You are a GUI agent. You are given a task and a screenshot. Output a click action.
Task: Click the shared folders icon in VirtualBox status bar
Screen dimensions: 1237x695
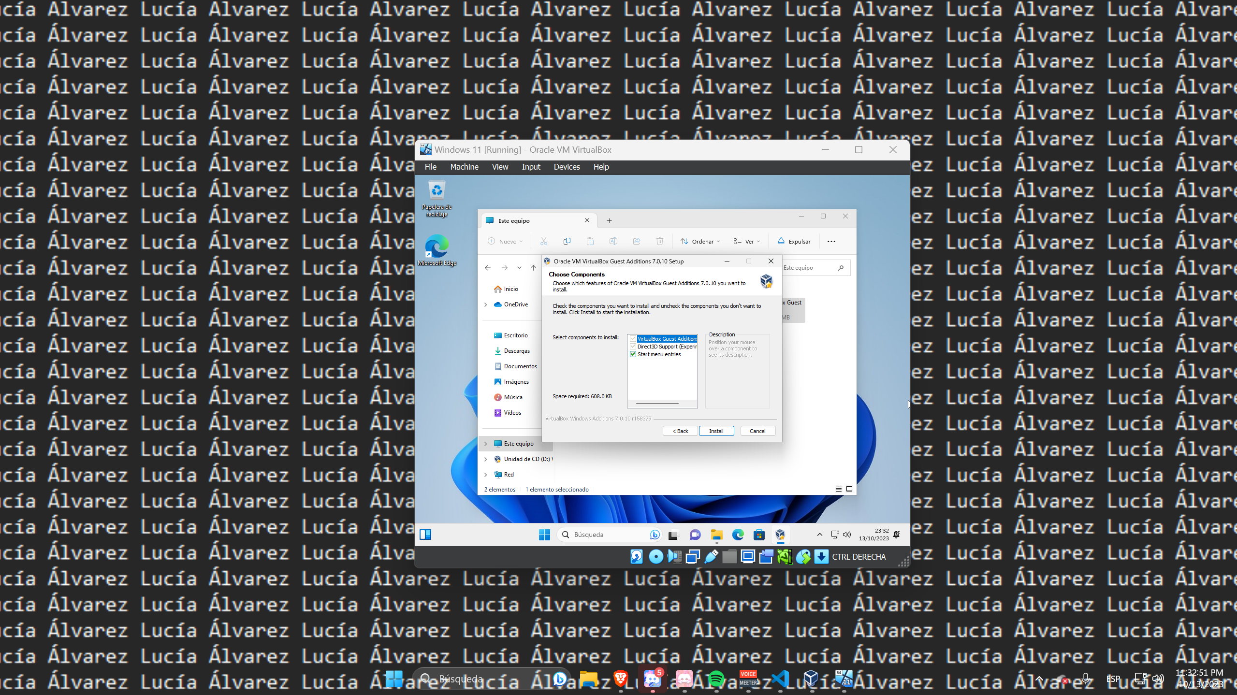click(729, 556)
